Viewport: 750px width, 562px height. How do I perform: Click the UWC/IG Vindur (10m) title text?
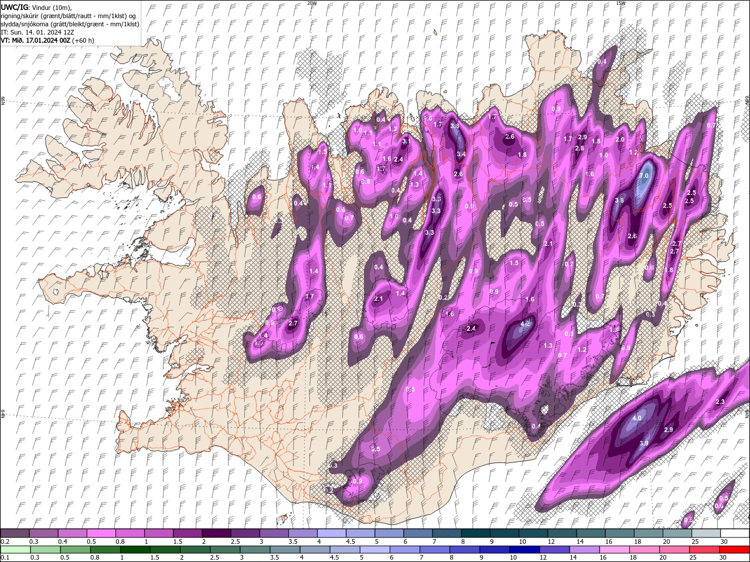(x=36, y=7)
